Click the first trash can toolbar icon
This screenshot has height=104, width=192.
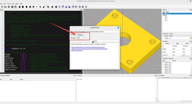click(19, 7)
